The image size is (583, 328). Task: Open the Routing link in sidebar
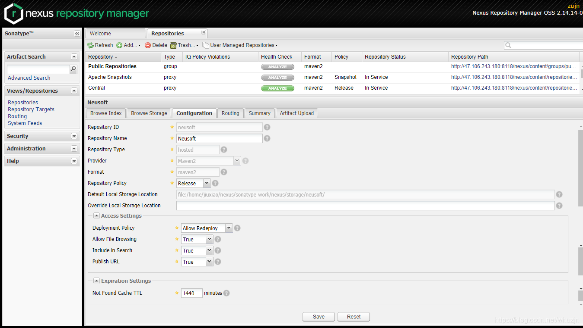17,116
